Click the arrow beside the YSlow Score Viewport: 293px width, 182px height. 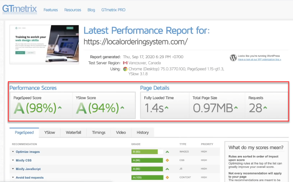(x=122, y=107)
